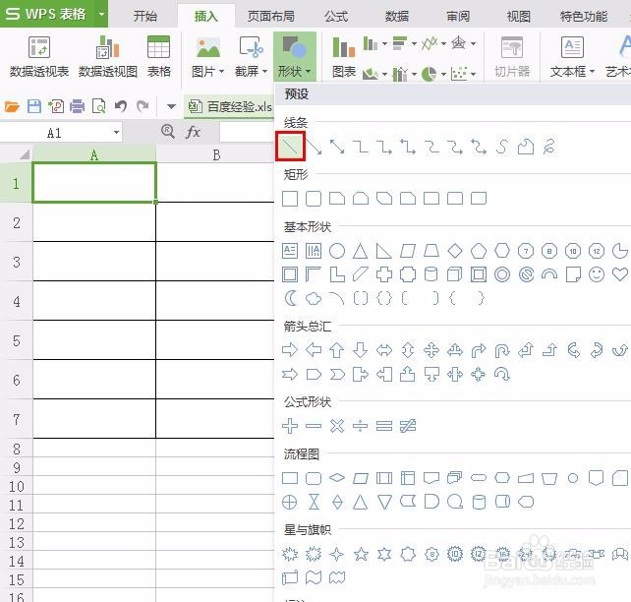Insert the right block arrow
Viewport: 631px width, 602px height.
(x=290, y=350)
